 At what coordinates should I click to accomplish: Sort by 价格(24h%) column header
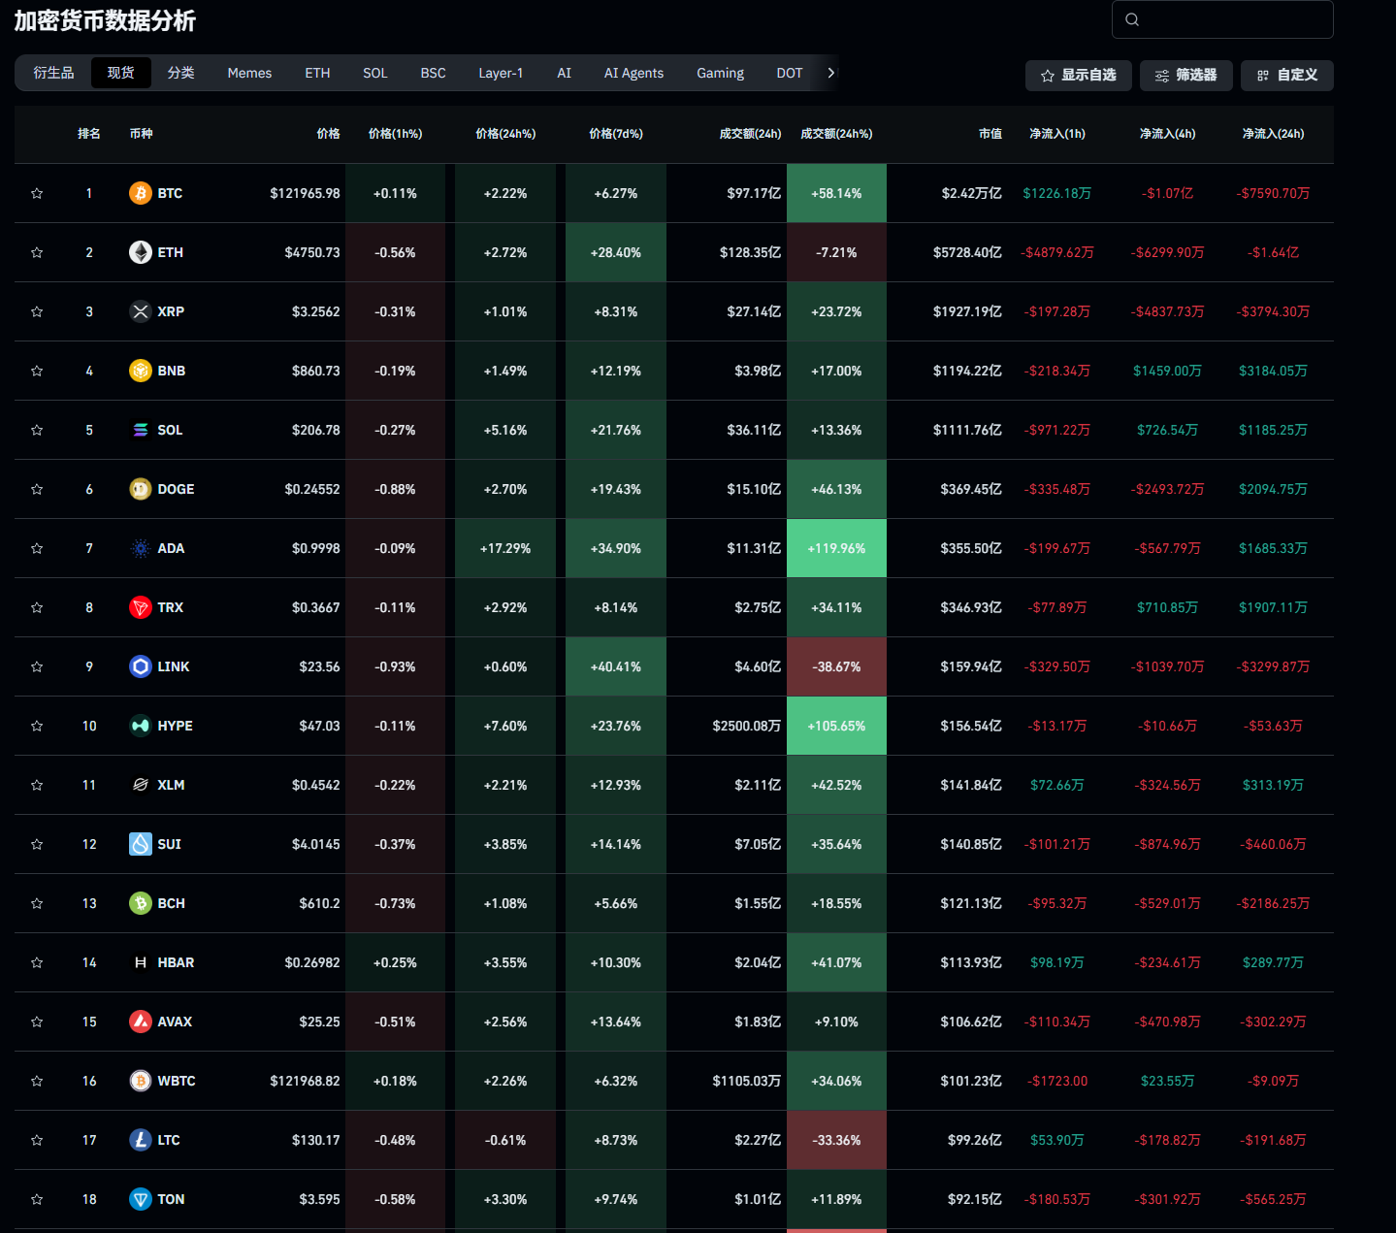505,134
